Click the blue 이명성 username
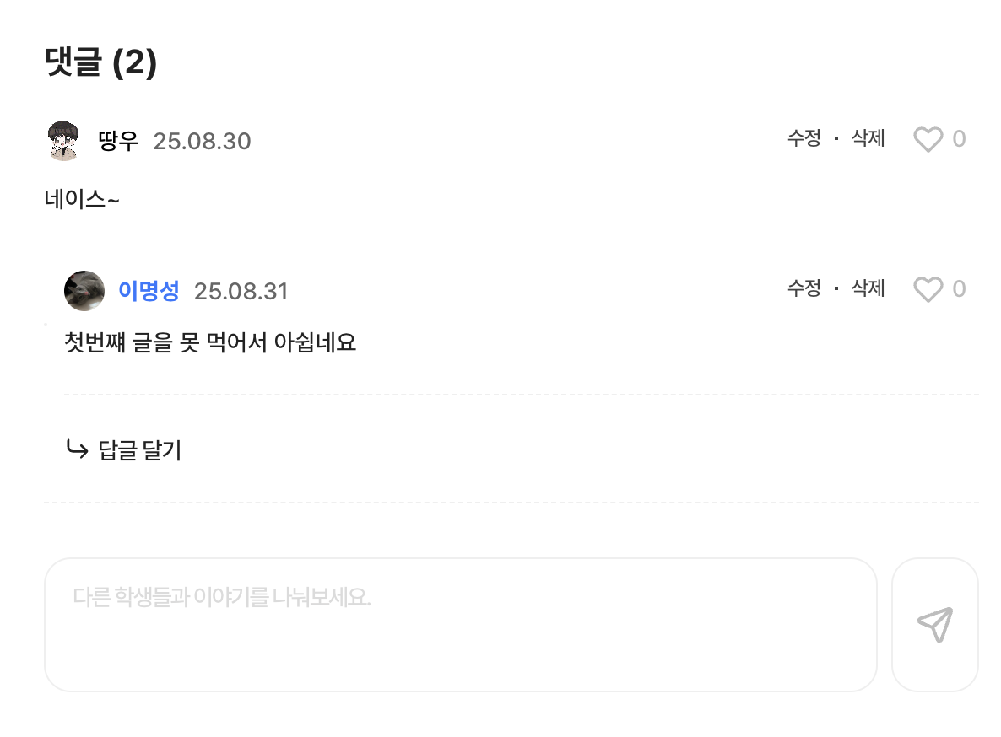 [149, 292]
